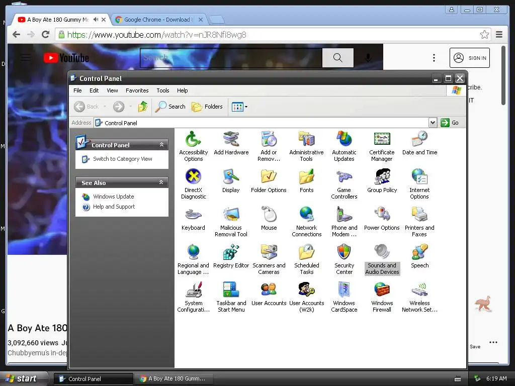Image resolution: width=515 pixels, height=386 pixels.
Task: Switch to Category View
Action: pyautogui.click(x=122, y=159)
